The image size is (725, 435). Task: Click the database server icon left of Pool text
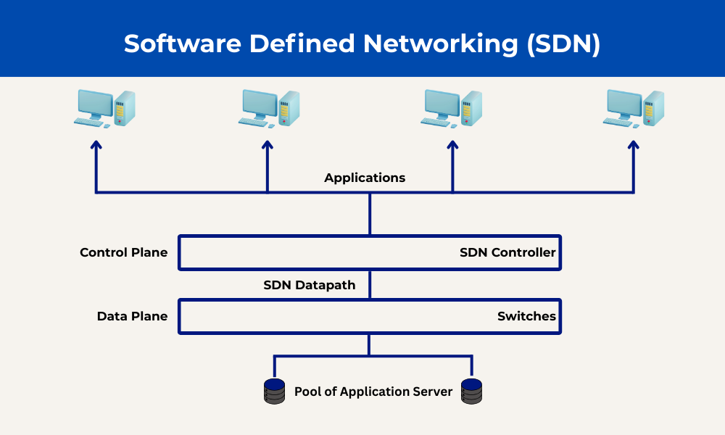tap(274, 391)
